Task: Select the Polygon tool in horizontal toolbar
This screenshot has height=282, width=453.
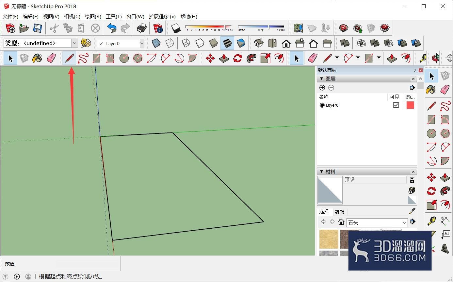Action: coord(138,59)
